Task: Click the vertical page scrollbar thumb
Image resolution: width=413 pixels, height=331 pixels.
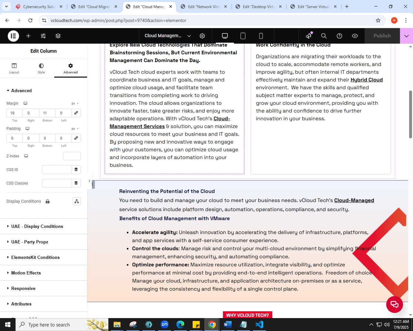Action: [x=410, y=114]
